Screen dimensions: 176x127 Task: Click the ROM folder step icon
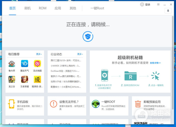point(131,76)
